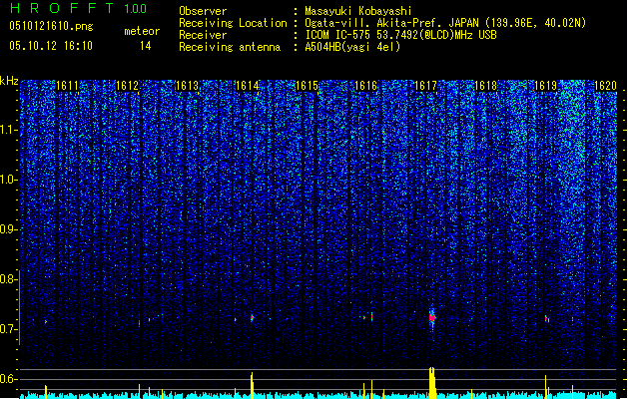Click the 1613 time marker

pyautogui.click(x=187, y=86)
